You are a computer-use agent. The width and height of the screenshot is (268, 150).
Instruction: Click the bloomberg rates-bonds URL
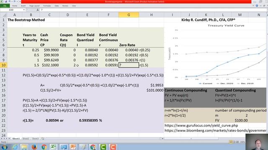pyautogui.click(x=215, y=130)
